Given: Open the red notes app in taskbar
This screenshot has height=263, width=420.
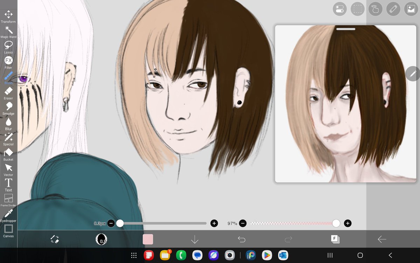Looking at the screenshot, I should [149, 255].
